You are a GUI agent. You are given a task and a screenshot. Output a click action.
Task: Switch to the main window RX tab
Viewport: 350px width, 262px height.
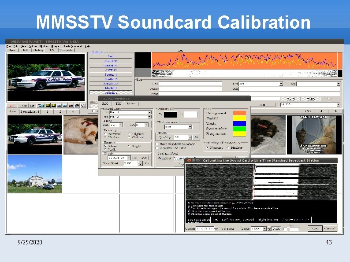[25, 50]
